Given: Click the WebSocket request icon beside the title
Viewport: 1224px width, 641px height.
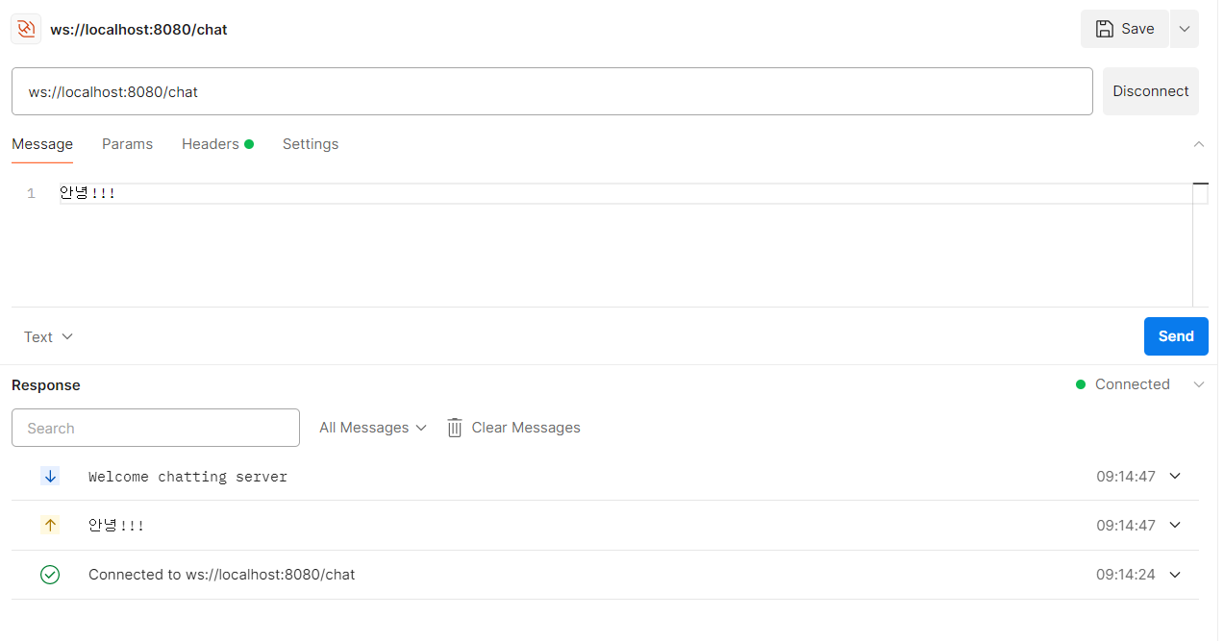Looking at the screenshot, I should click(x=26, y=29).
